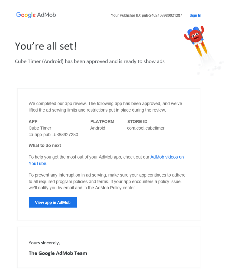Click the Publisher ID text
Image resolution: width=232 pixels, height=277 pixels.
click(146, 15)
